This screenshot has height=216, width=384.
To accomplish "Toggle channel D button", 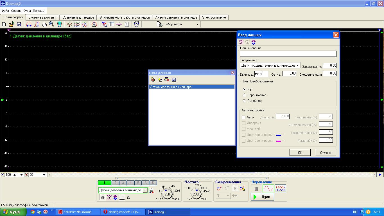I will pyautogui.click(x=153, y=183).
